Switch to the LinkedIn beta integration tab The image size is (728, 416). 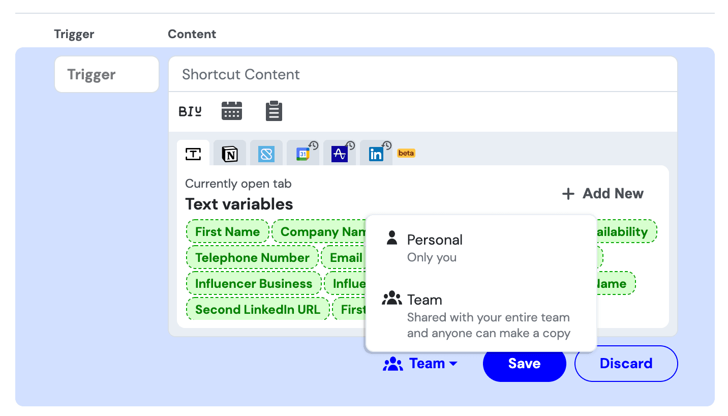pos(376,153)
